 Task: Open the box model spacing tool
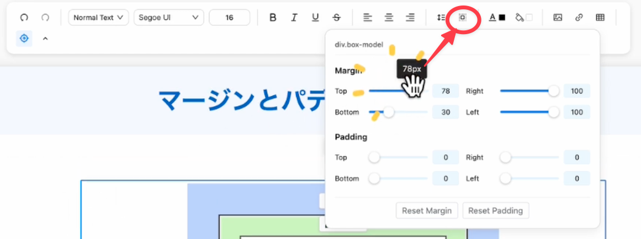463,18
